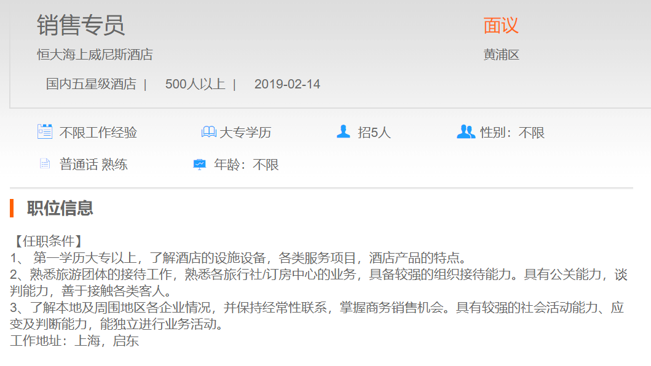Click the 500人以上 company size text
The height and width of the screenshot is (366, 651).
click(195, 84)
